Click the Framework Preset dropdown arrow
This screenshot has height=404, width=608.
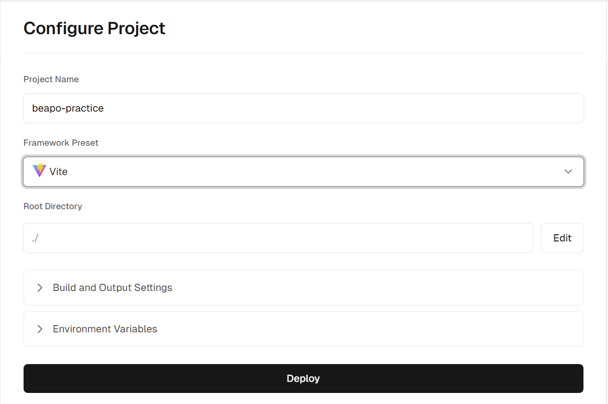point(568,172)
